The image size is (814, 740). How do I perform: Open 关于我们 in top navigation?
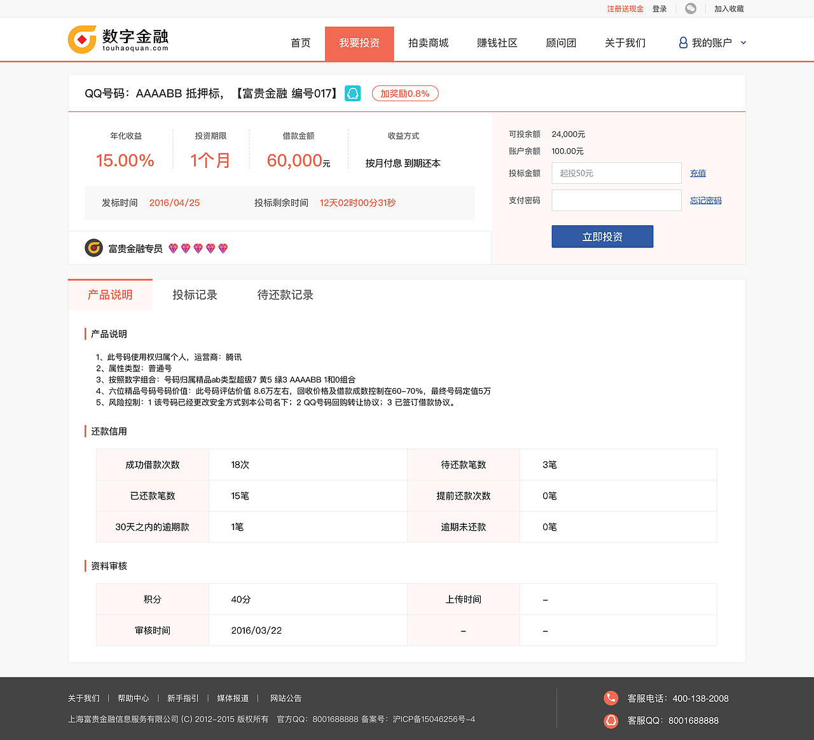click(x=625, y=43)
